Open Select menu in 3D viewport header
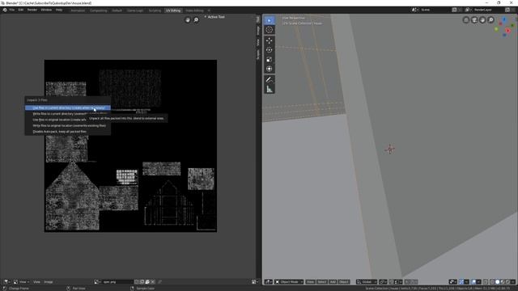The image size is (518, 291). (322, 282)
